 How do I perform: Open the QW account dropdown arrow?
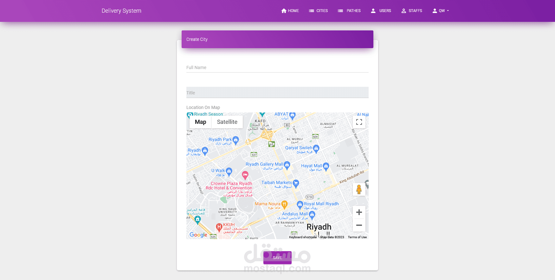(448, 11)
